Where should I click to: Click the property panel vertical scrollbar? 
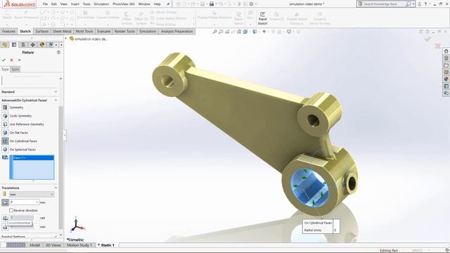60,167
